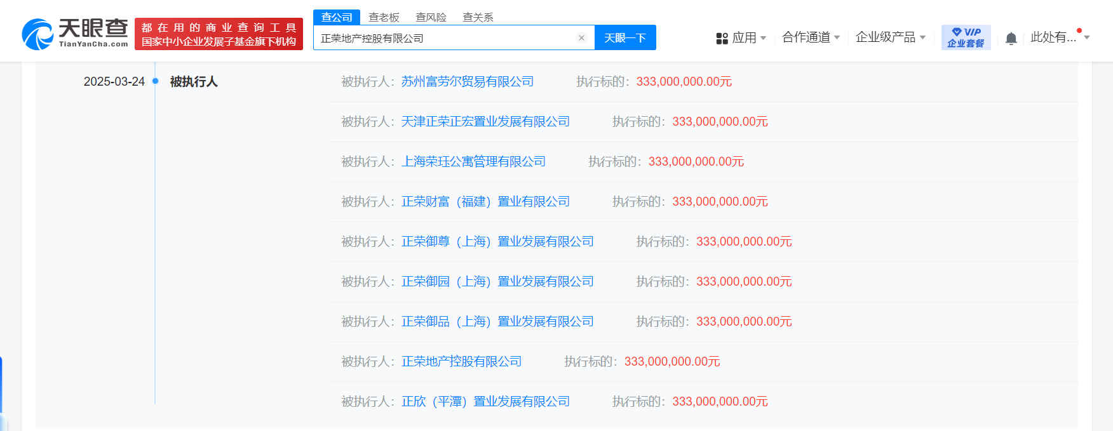Click the red 国家中小企业发展子基金 banner
This screenshot has height=431, width=1113.
[x=219, y=34]
